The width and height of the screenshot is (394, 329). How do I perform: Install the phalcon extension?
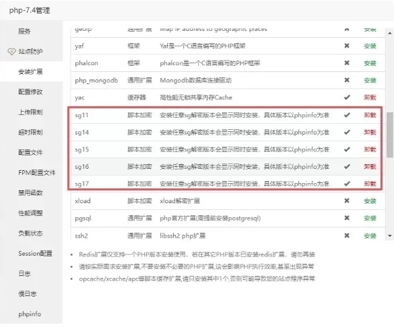[x=370, y=63]
